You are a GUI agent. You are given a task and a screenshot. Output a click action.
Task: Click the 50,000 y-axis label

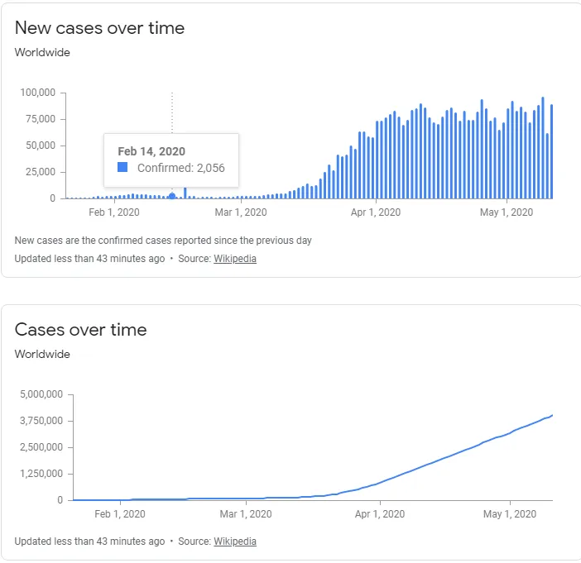point(41,146)
